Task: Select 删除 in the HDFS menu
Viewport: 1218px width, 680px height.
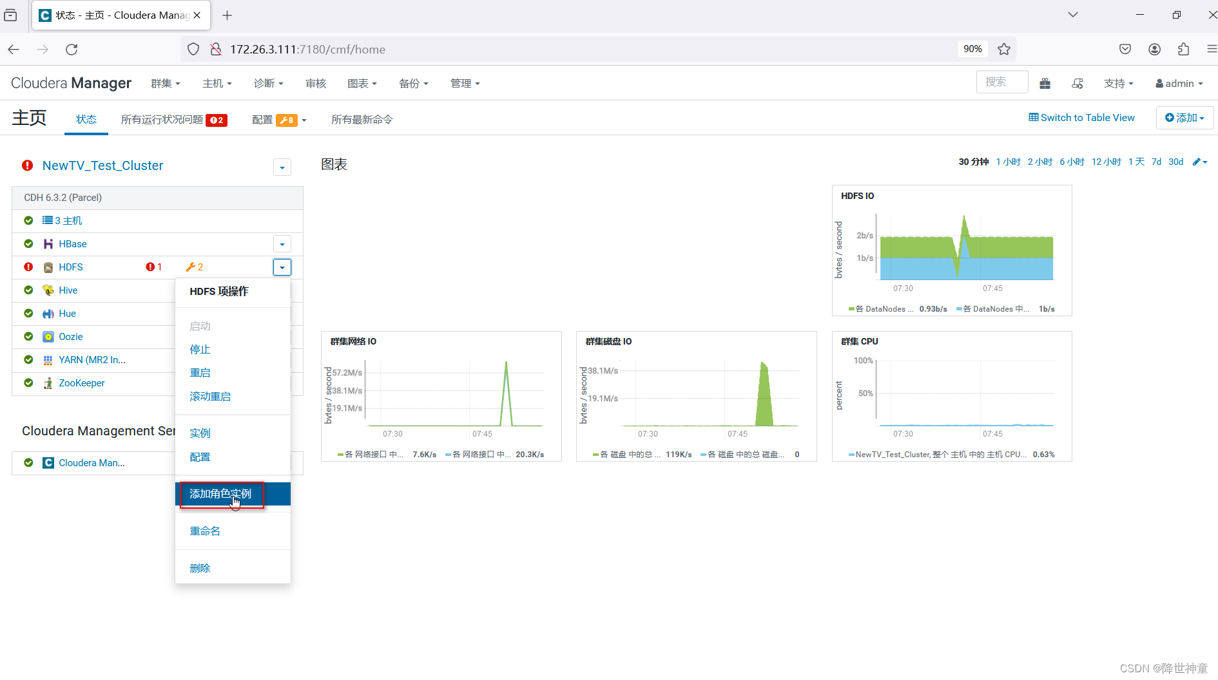Action: (x=200, y=569)
